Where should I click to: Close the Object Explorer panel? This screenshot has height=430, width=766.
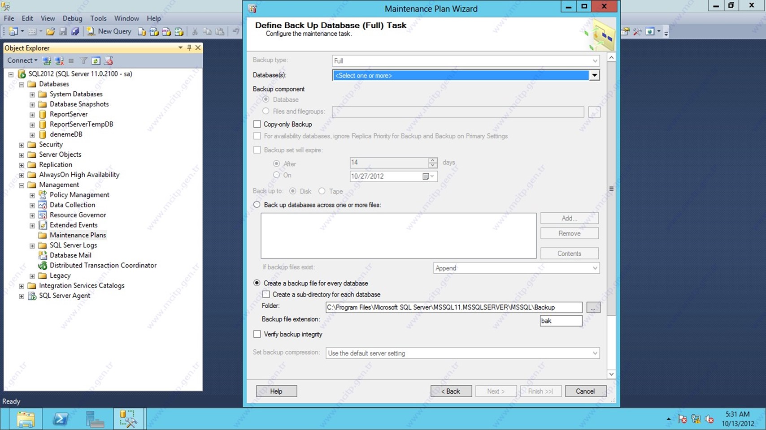[198, 47]
